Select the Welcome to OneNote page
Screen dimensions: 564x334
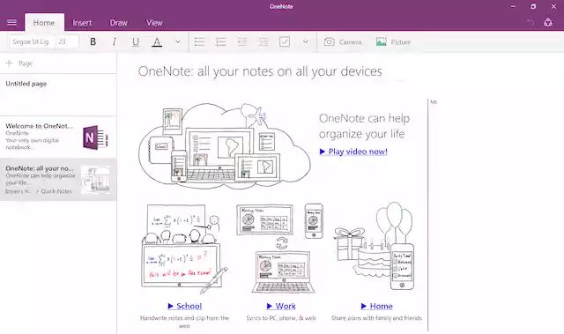pos(58,137)
